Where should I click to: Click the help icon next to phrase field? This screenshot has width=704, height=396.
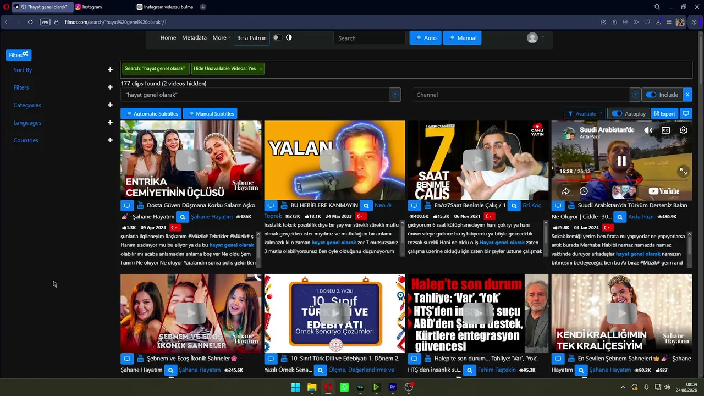coord(395,95)
